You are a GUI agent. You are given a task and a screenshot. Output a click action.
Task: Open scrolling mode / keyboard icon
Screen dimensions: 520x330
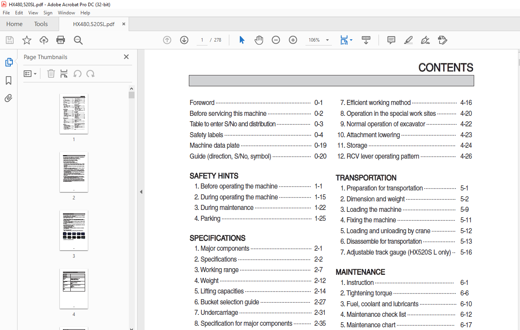pyautogui.click(x=366, y=40)
